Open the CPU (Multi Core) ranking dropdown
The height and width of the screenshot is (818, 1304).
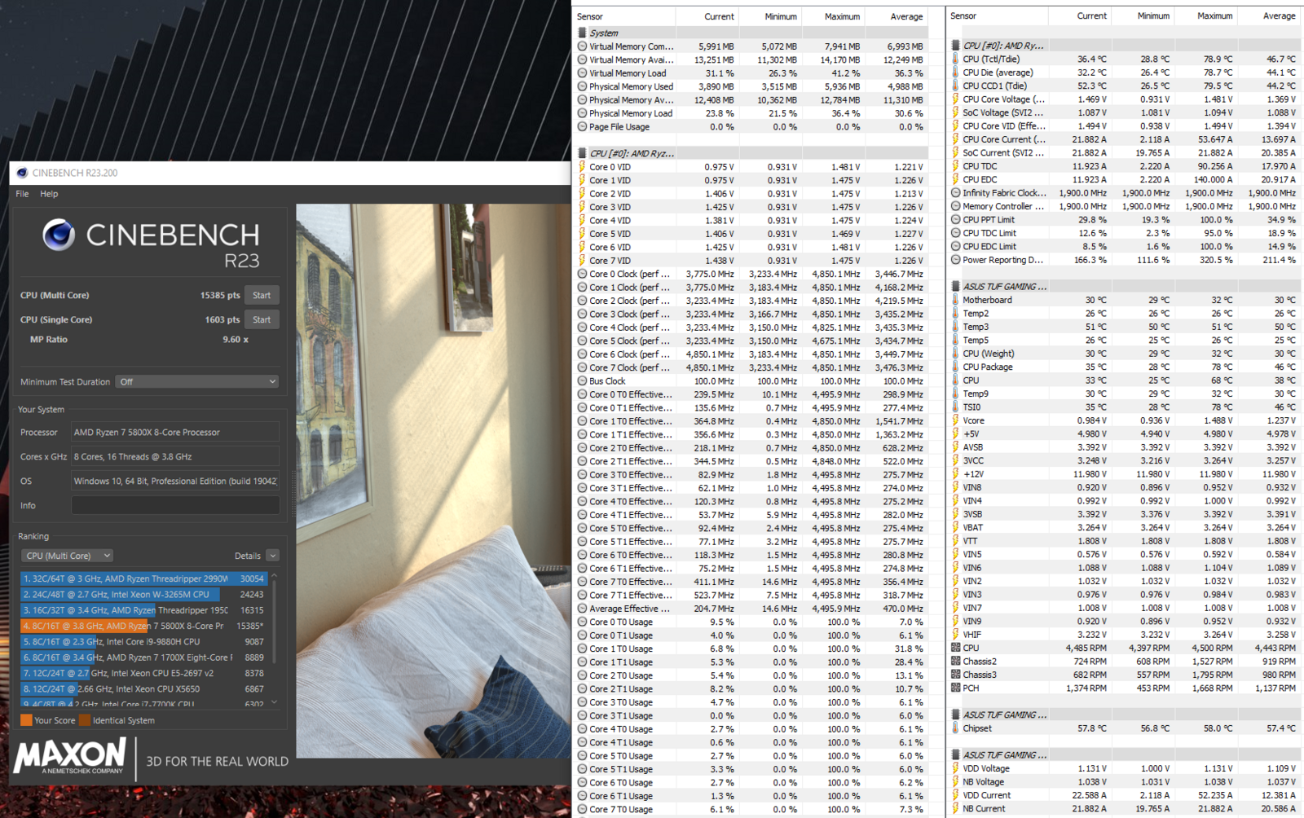(x=68, y=556)
